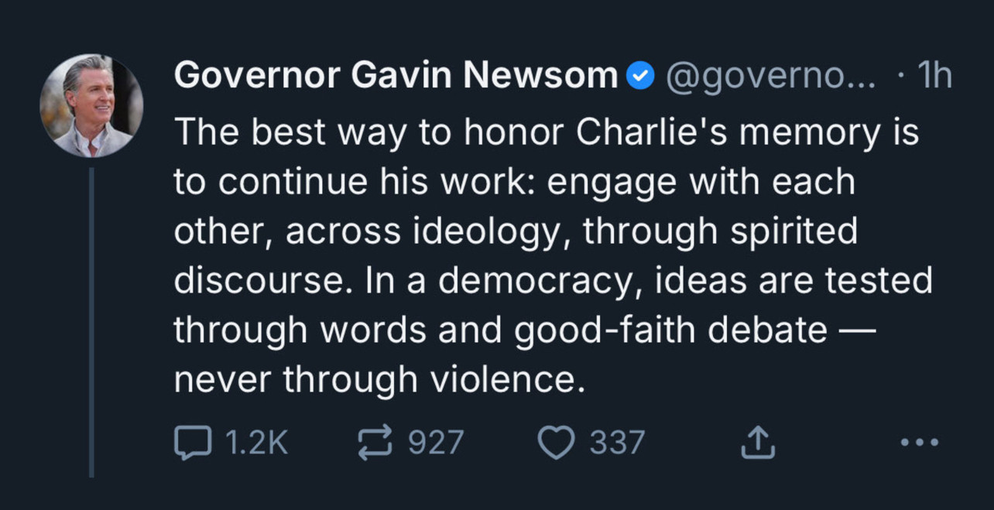Tap the share upload arrow icon
The width and height of the screenshot is (994, 510).
(x=759, y=443)
